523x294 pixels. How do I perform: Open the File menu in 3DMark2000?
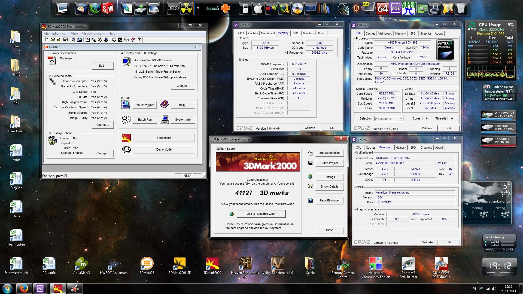click(x=46, y=33)
